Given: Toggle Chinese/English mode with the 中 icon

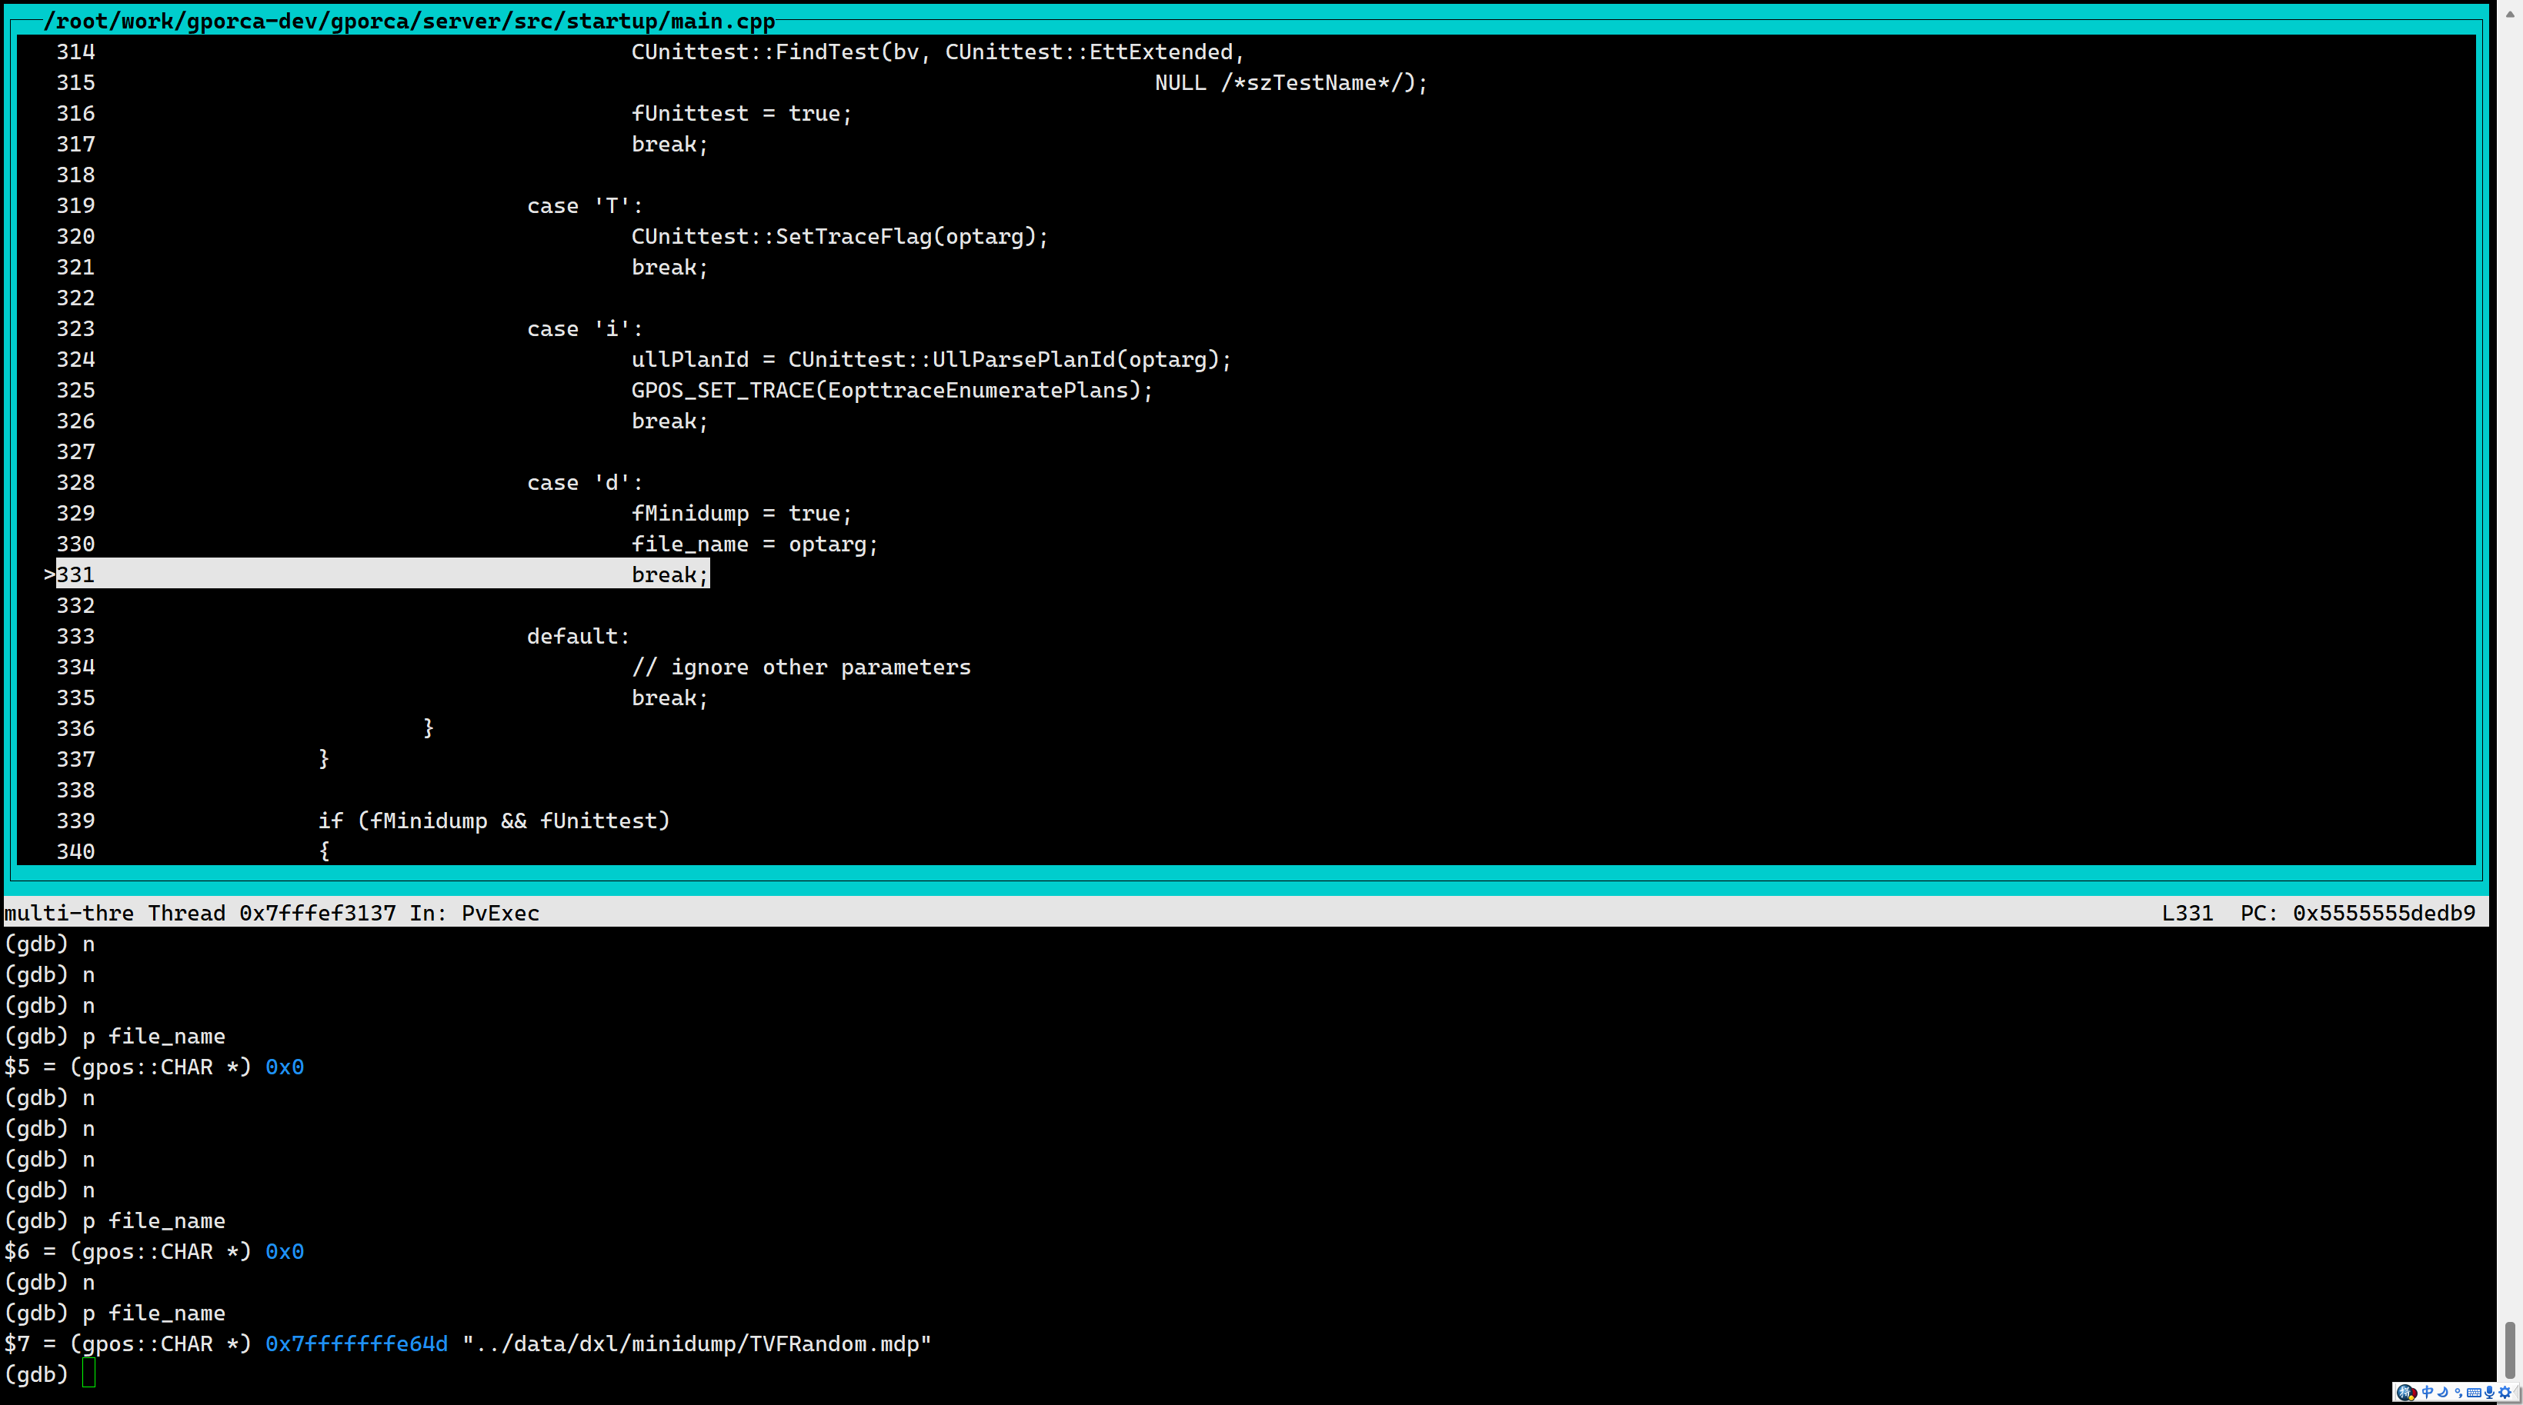Looking at the screenshot, I should click(x=2428, y=1392).
